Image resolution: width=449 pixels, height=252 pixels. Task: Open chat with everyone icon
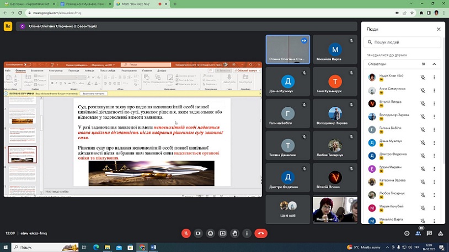(429, 233)
